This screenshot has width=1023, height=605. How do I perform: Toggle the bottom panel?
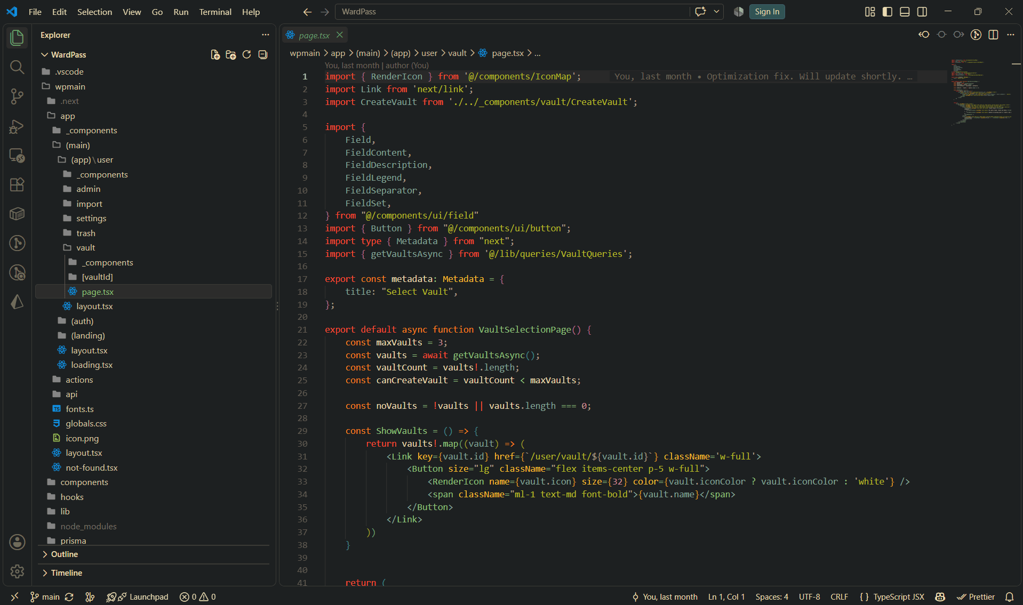pos(905,12)
